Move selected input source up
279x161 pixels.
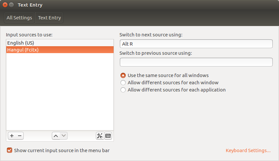click(56, 136)
